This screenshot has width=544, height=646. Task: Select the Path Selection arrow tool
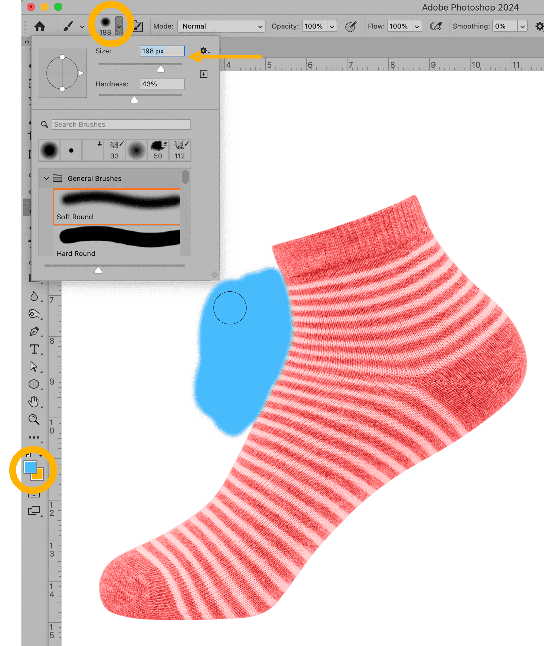tap(34, 367)
